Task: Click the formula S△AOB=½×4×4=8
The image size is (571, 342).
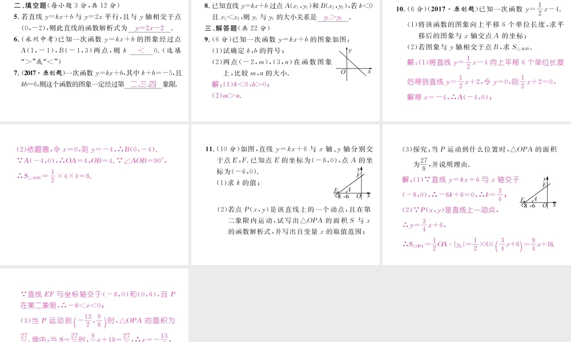Action: click(x=54, y=176)
